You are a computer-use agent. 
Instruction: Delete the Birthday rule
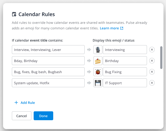click(x=152, y=61)
